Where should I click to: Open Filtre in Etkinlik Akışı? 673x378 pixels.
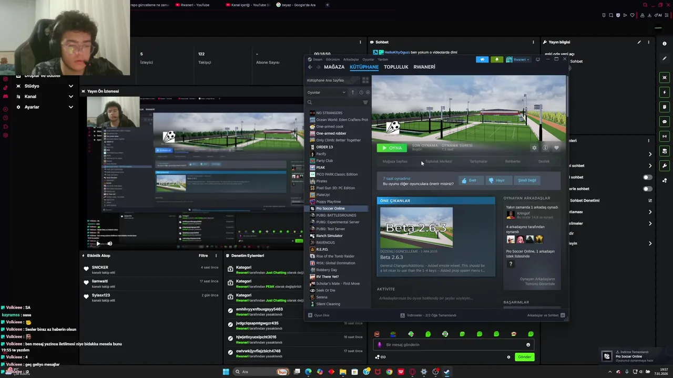[203, 256]
